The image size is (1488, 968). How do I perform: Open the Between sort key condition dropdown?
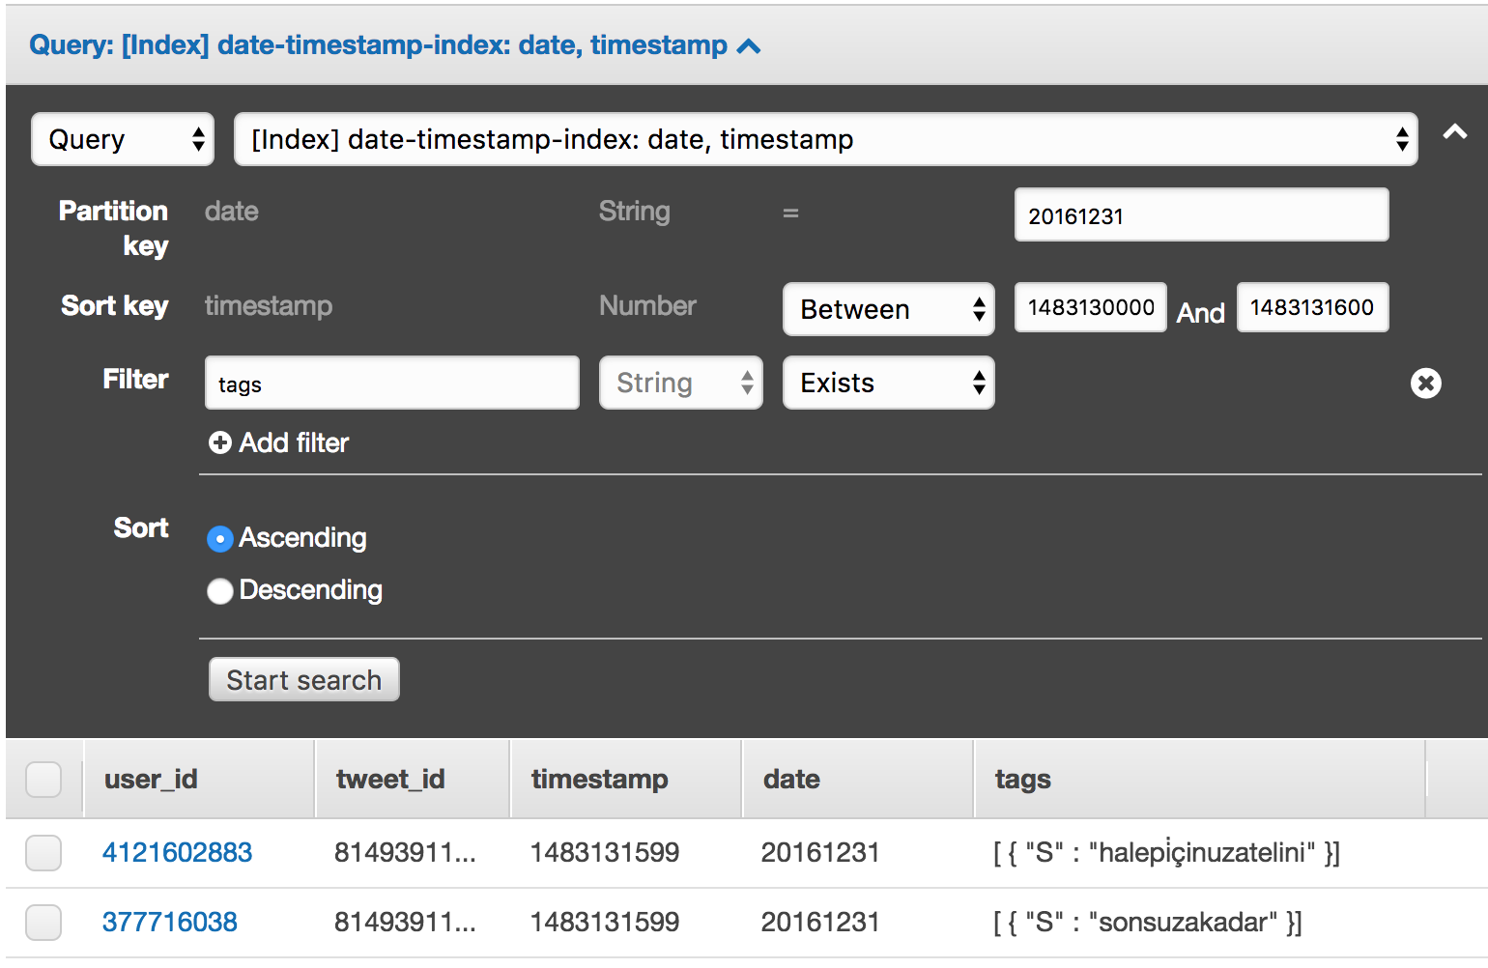pyautogui.click(x=888, y=309)
